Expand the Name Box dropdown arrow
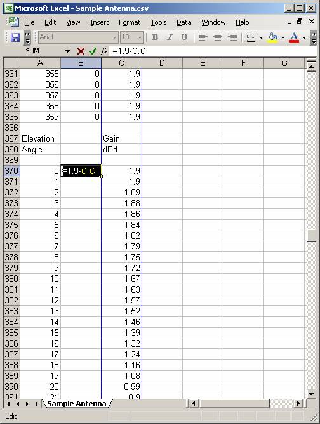Image resolution: width=320 pixels, height=424 pixels. tap(67, 51)
